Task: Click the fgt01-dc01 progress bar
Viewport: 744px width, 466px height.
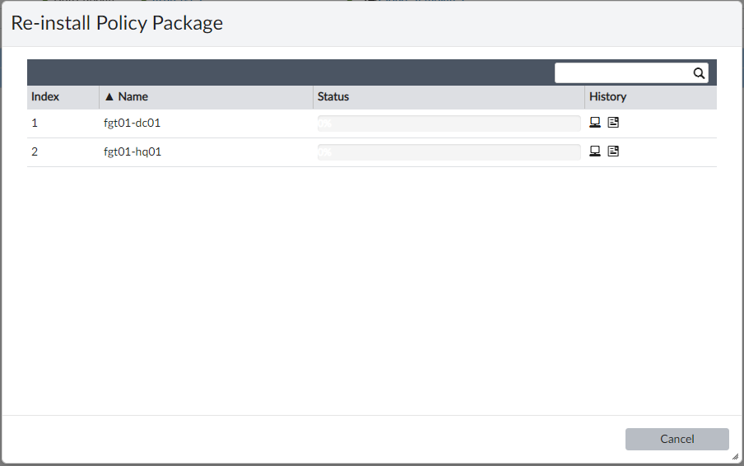Action: tap(449, 123)
